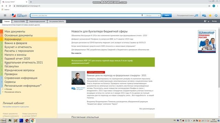Open the hamburger main menu
Image resolution: width=220 pixels, height=123 pixels.
pyautogui.click(x=5, y=15)
